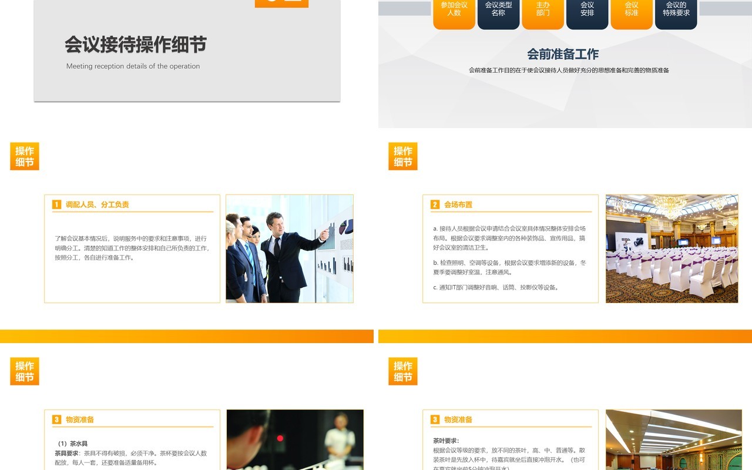Viewport: 752px width, 470px height.
Task: Click the 操作细节 badge above 调配人员 section
Action: click(x=25, y=156)
